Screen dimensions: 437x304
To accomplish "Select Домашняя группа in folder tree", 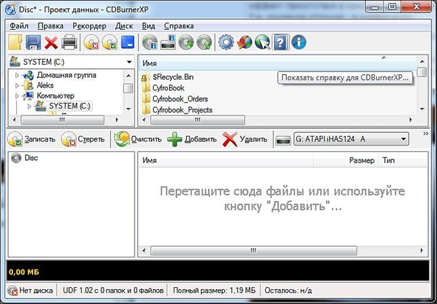I will 66,75.
